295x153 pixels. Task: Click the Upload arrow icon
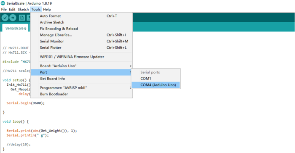tap(13, 18)
